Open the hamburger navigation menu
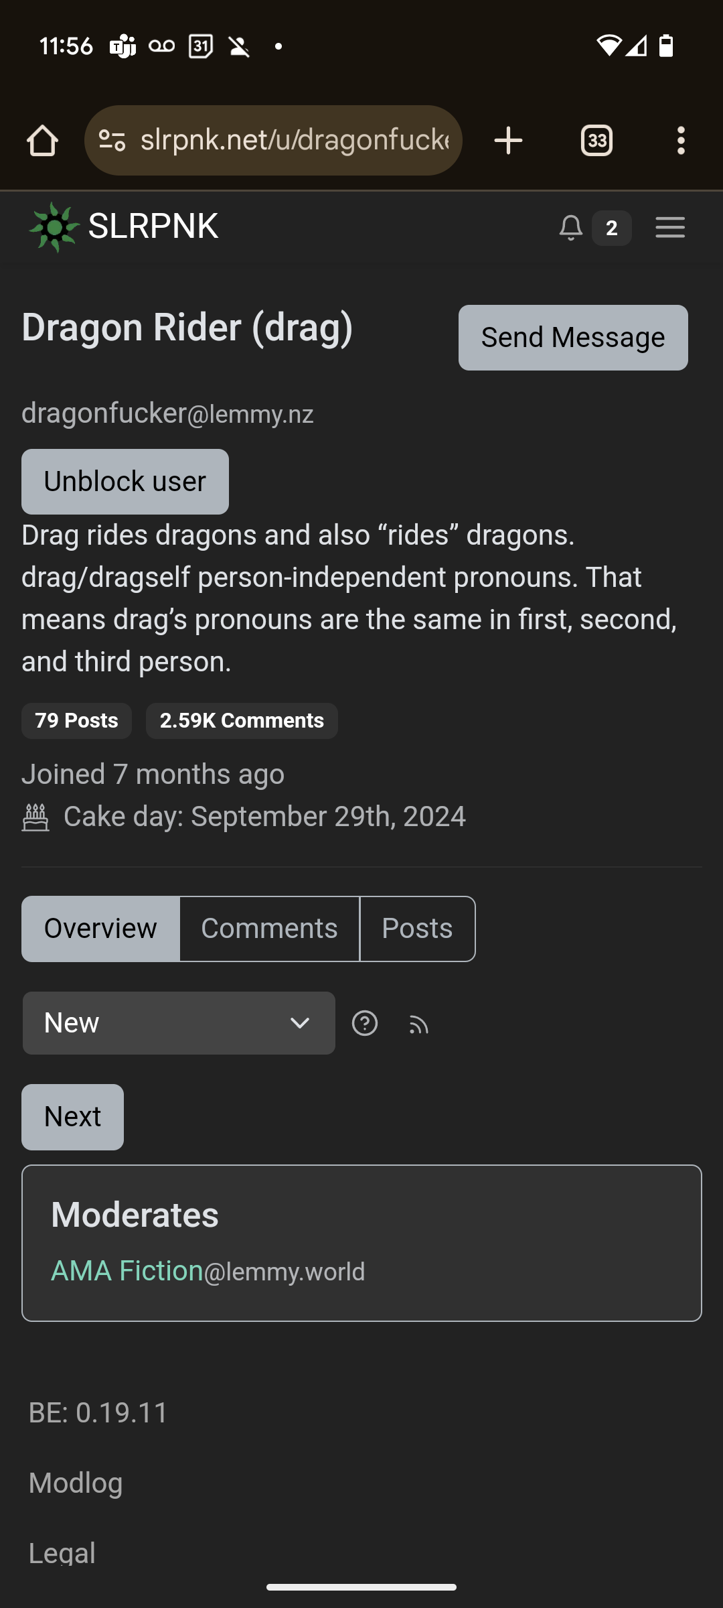This screenshot has width=723, height=1608. coord(670,228)
